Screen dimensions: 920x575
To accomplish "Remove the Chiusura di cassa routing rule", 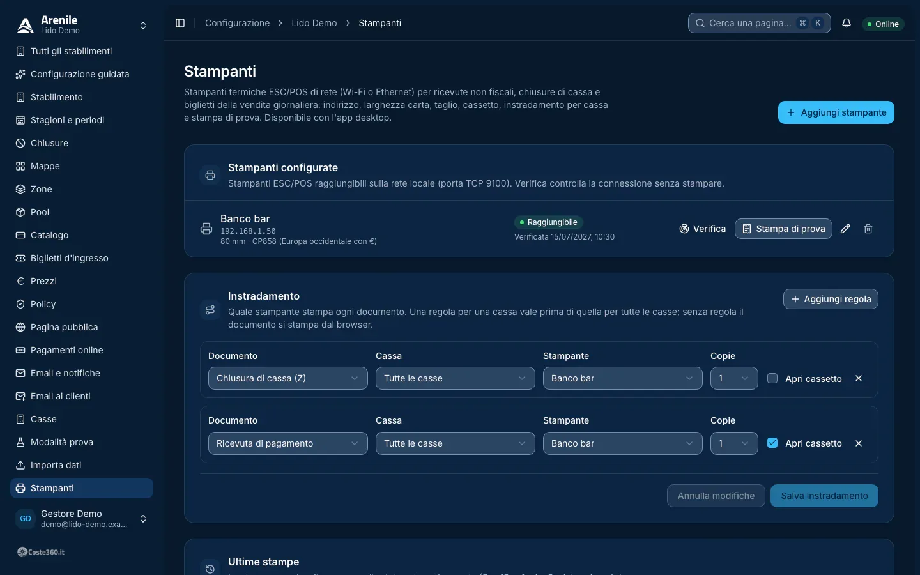I will (x=859, y=378).
